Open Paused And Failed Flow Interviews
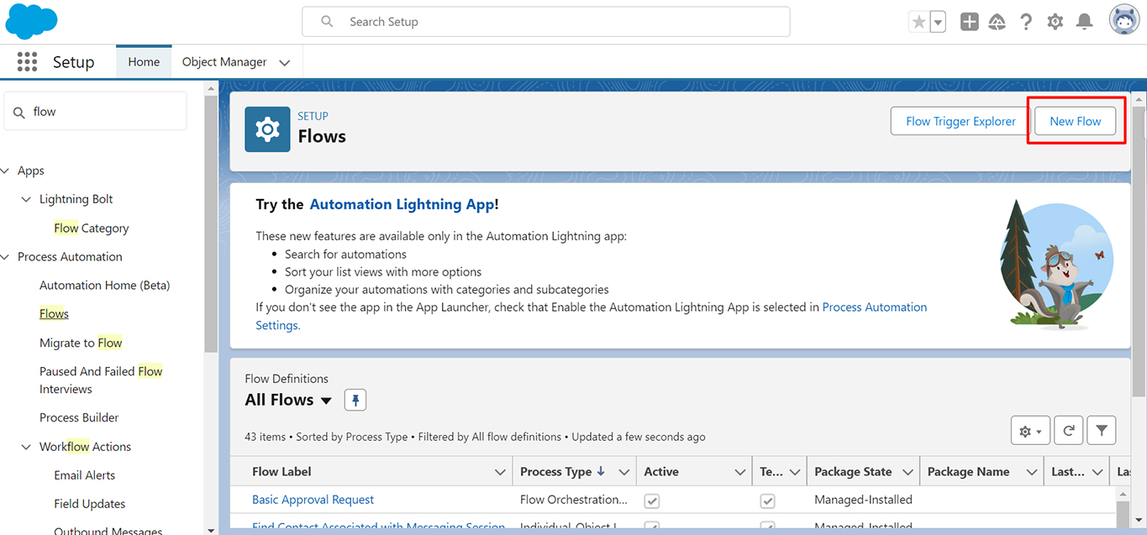The width and height of the screenshot is (1147, 535). 101,380
